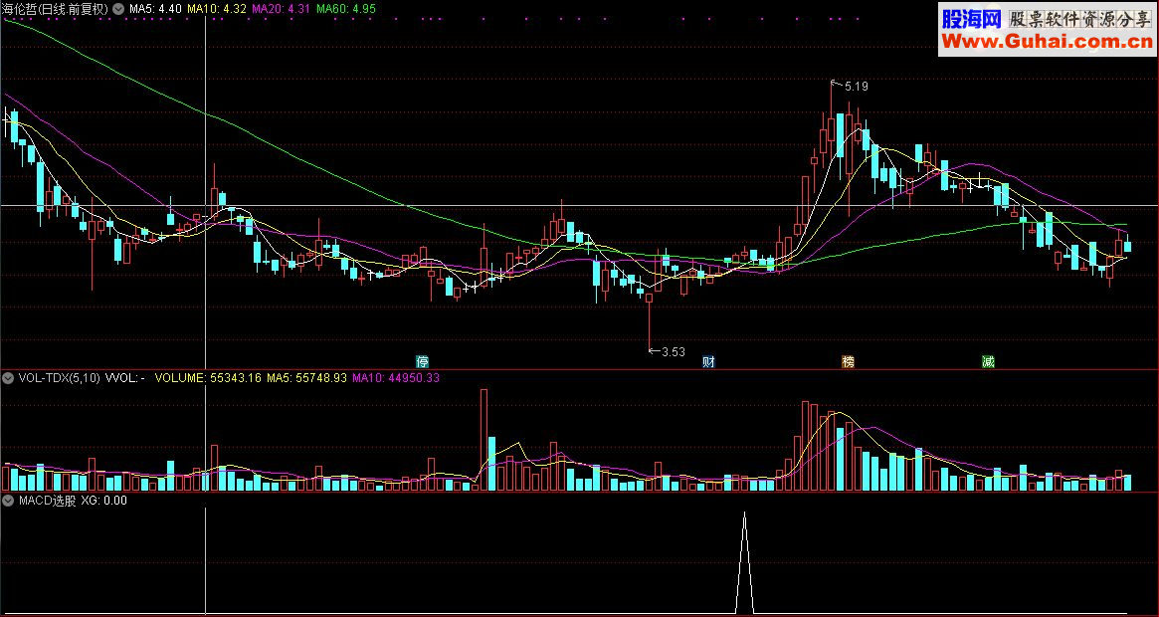Select the 海伦哲(日线.前复权) stock title
1159x617 pixels.
pyautogui.click(x=56, y=9)
